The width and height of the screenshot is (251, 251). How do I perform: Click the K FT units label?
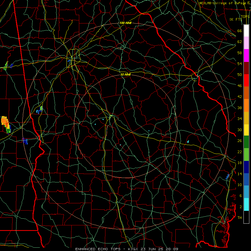tap(236, 19)
